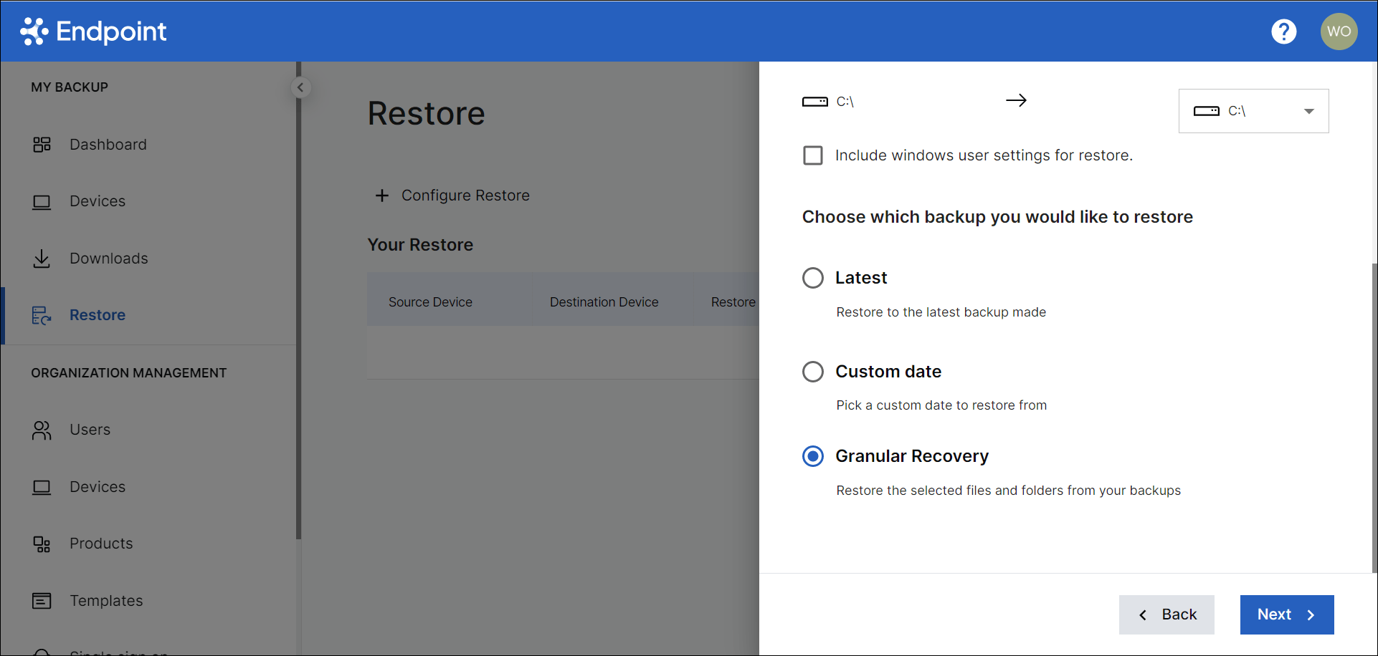Collapse the left navigation sidebar
This screenshot has width=1378, height=656.
click(x=300, y=87)
